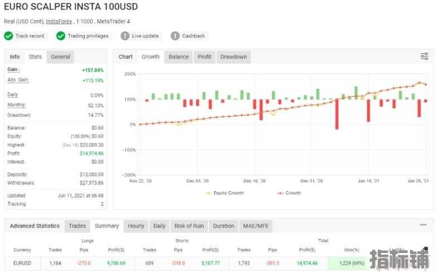Click the $14,974.46 profit value in Info
This screenshot has width=438, height=273.
pyautogui.click(x=91, y=153)
